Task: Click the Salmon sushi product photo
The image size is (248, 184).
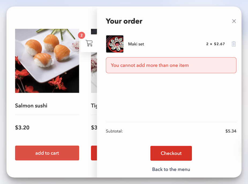Action: [x=47, y=61]
